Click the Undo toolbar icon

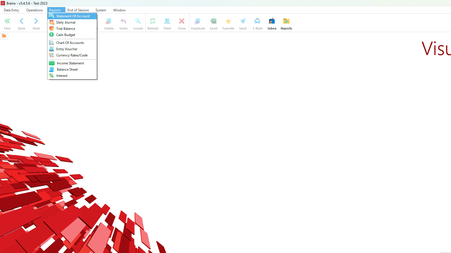123,21
